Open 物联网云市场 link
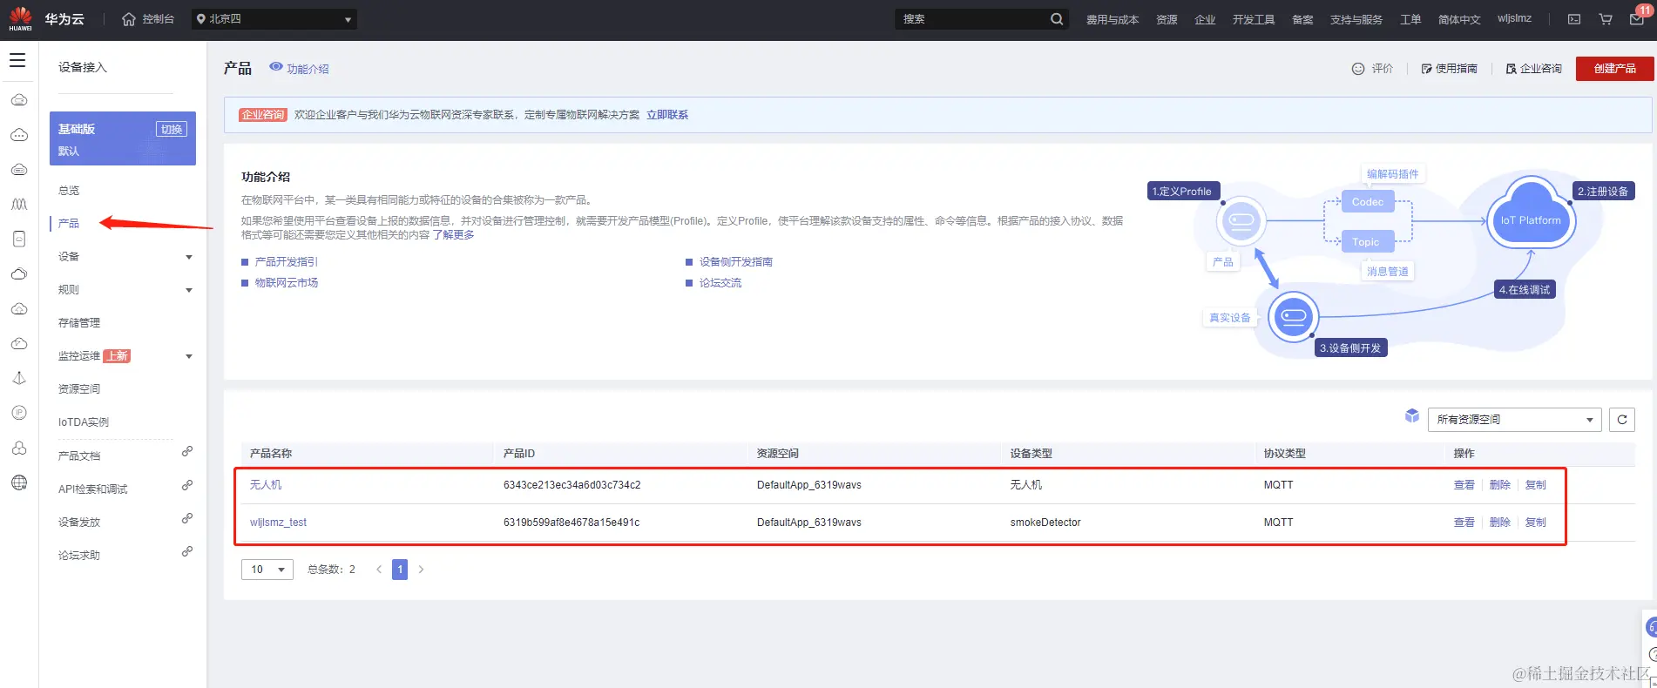 point(287,283)
